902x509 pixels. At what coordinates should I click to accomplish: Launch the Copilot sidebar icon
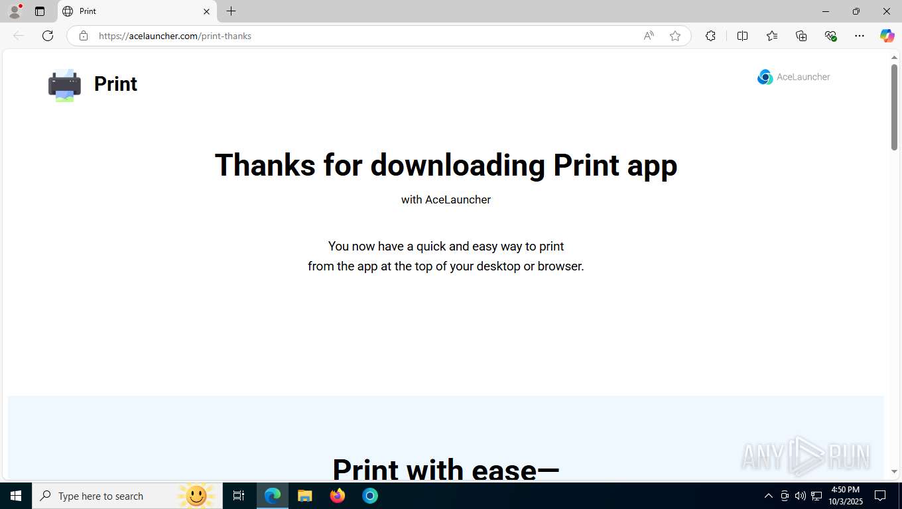[887, 36]
